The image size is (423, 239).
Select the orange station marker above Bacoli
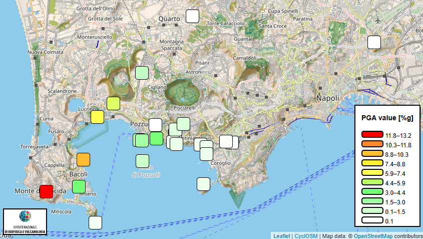[83, 159]
